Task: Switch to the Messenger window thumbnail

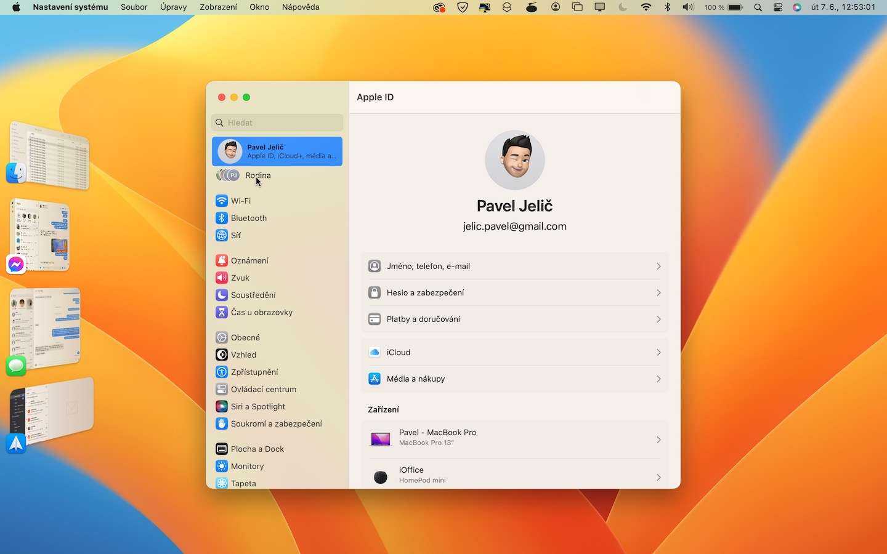Action: (x=41, y=234)
